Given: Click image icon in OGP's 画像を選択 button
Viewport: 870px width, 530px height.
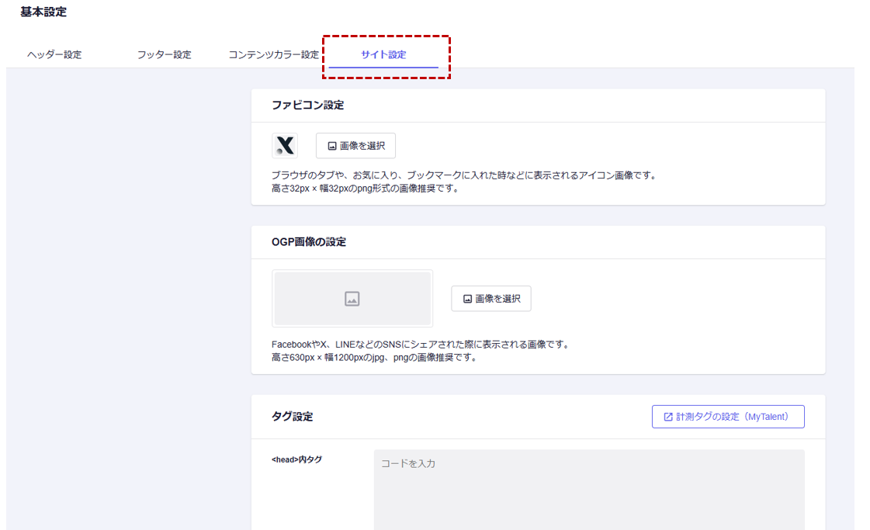Looking at the screenshot, I should pyautogui.click(x=468, y=299).
